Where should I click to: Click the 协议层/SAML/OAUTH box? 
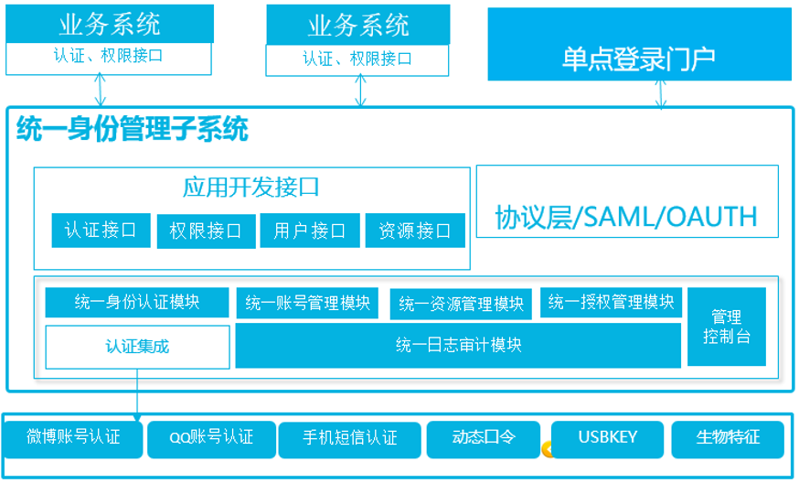tap(627, 201)
